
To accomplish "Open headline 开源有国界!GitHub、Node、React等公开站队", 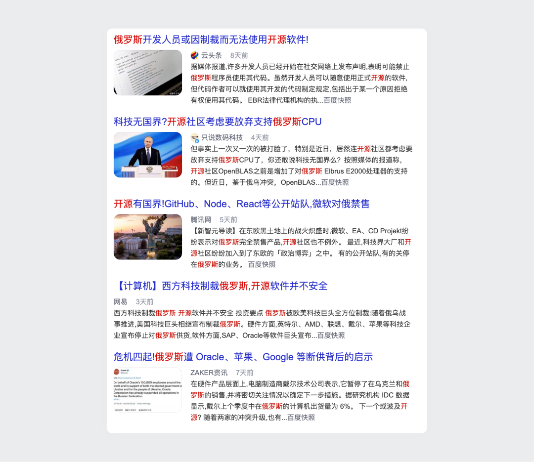I will [241, 204].
